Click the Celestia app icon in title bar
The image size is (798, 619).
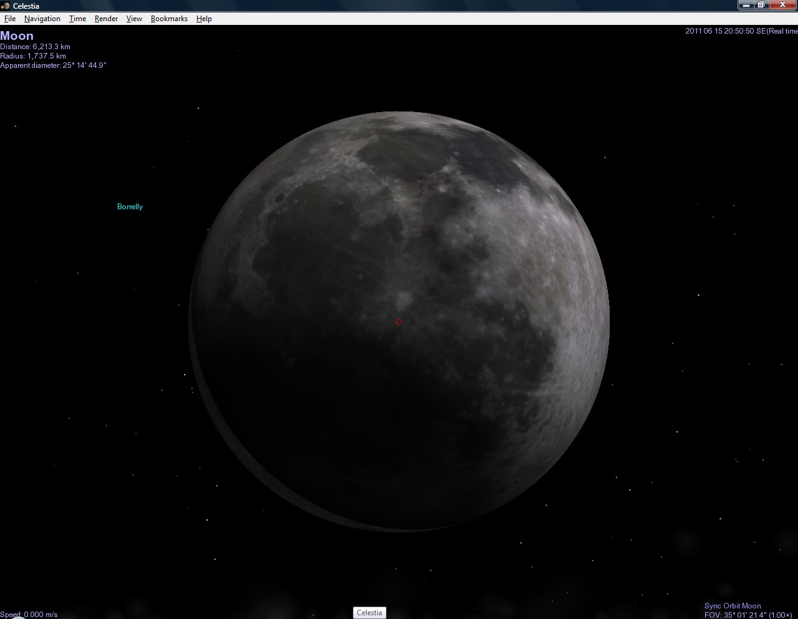[x=6, y=6]
